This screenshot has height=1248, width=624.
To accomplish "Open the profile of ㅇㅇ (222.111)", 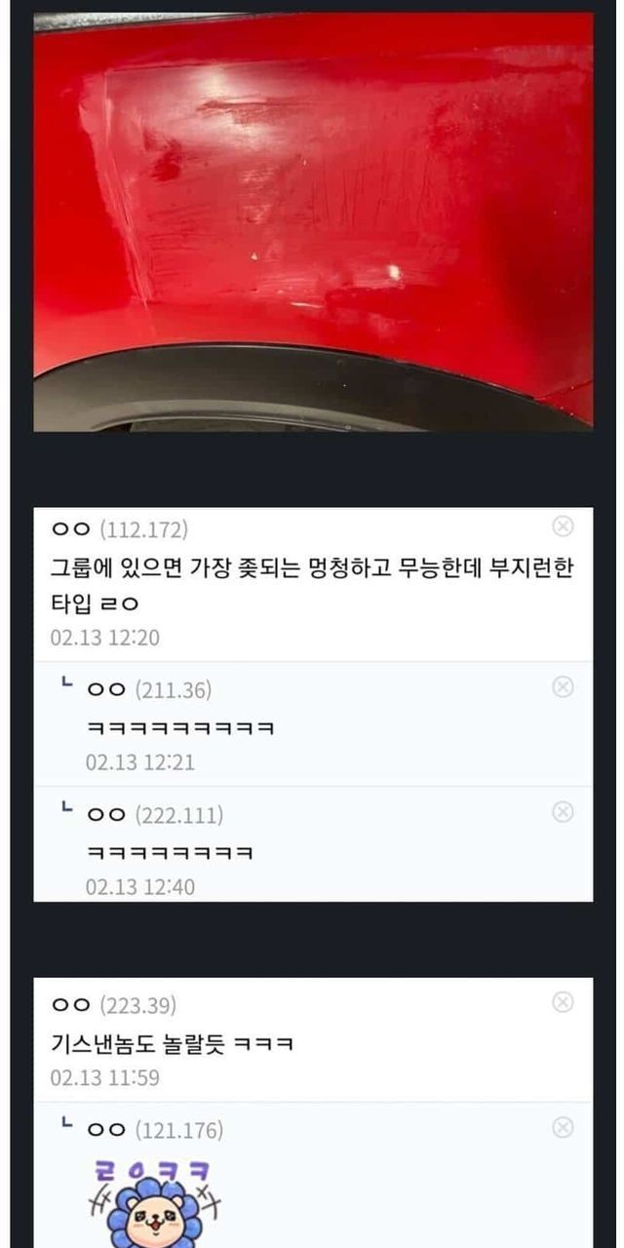I will point(155,815).
